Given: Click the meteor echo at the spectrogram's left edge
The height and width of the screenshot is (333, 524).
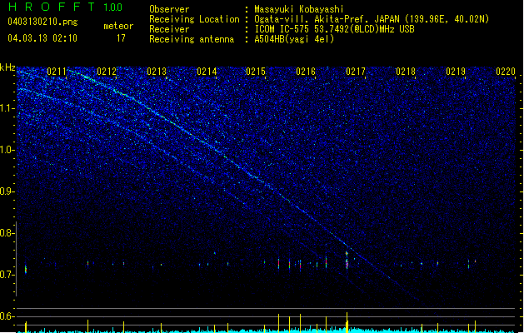Looking at the screenshot, I should tap(26, 269).
